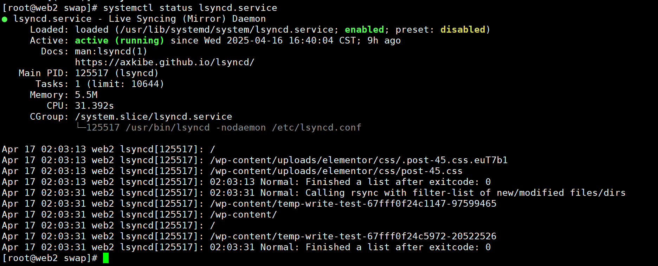Click the post-45.css.euT7b1 temp file log line

(359, 160)
